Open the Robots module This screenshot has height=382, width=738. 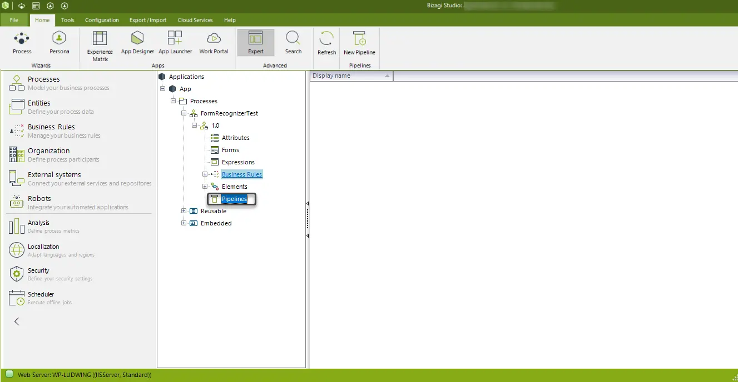click(x=79, y=202)
